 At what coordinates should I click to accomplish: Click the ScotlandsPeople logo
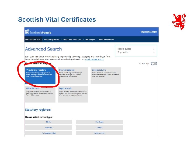pyautogui.click(x=38, y=32)
